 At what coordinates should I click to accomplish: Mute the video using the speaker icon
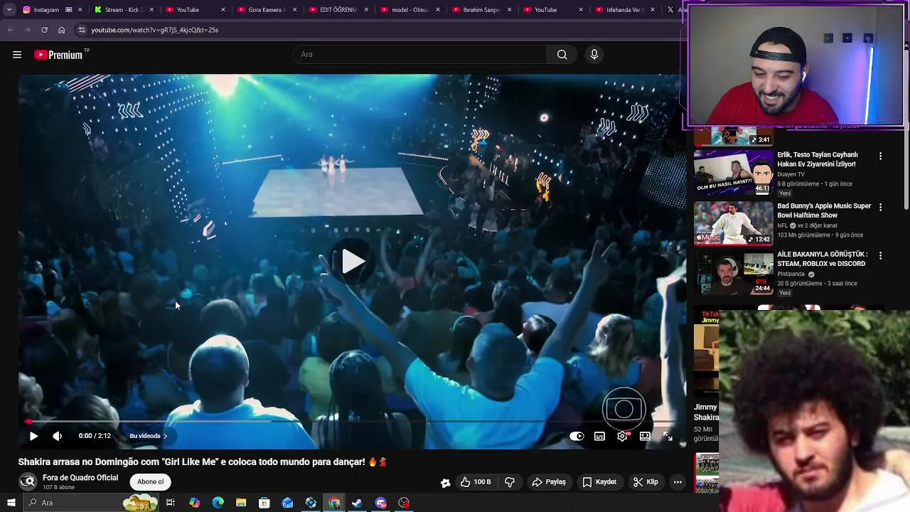coord(58,436)
